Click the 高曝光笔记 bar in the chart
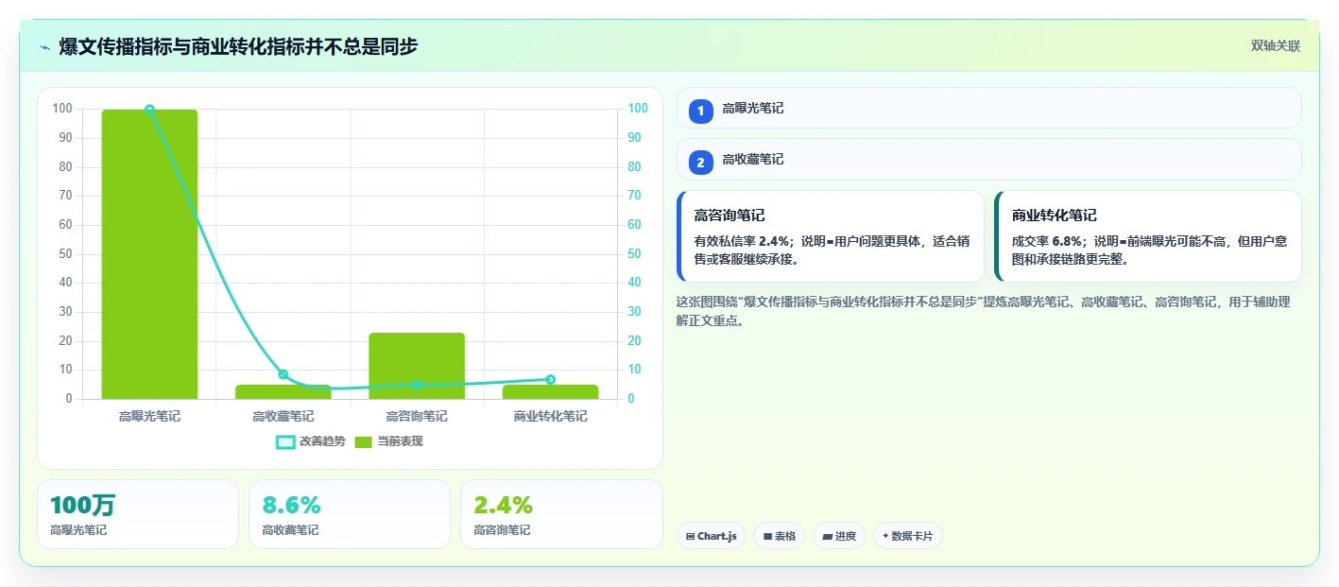The image size is (1339, 587). [x=149, y=254]
